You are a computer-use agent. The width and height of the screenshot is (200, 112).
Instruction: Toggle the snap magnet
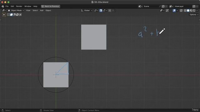tap(101, 11)
